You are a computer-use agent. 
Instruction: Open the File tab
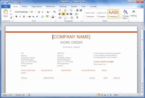click(x=6, y=7)
